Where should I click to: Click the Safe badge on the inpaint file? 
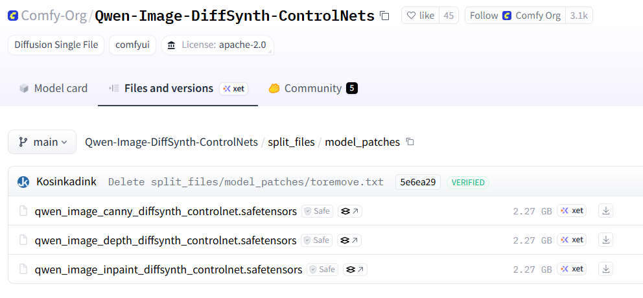tap(323, 269)
